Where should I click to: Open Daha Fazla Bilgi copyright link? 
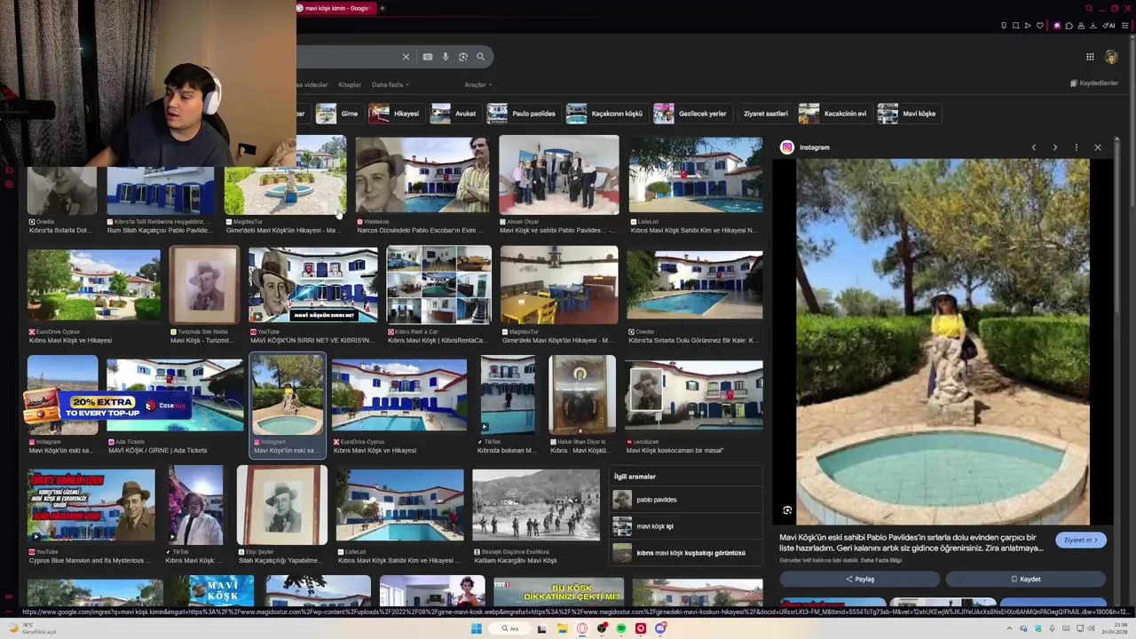click(x=881, y=561)
